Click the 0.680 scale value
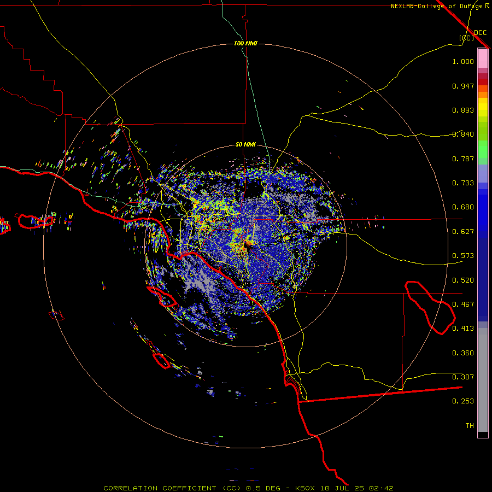This screenshot has height=492, width=492. tap(463, 207)
